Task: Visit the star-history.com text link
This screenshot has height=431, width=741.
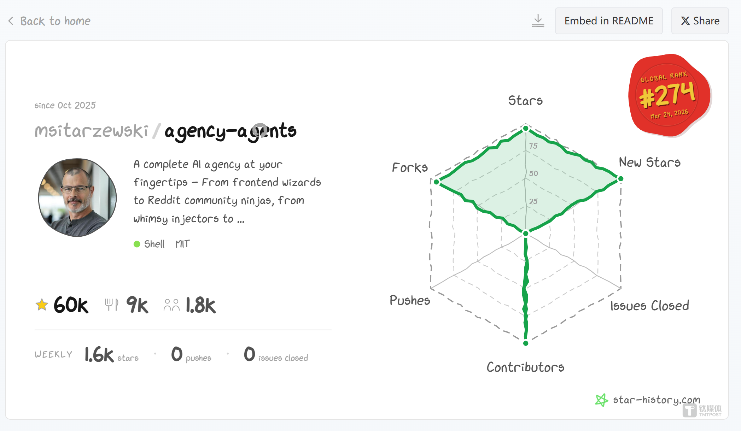Action: coord(656,400)
